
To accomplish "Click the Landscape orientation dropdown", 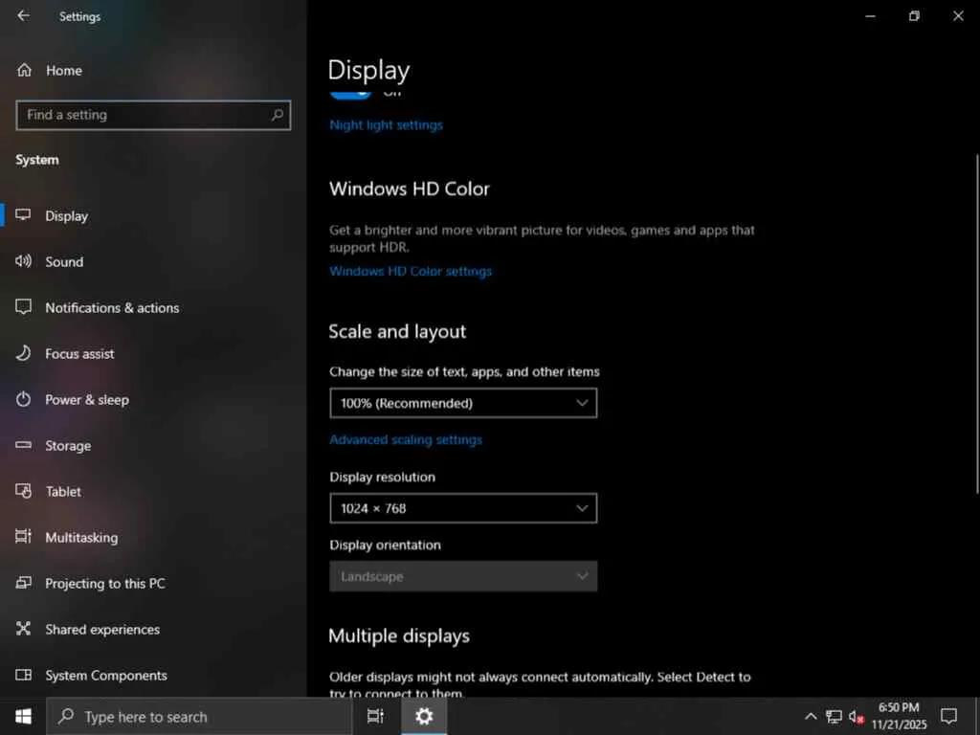I will point(463,576).
